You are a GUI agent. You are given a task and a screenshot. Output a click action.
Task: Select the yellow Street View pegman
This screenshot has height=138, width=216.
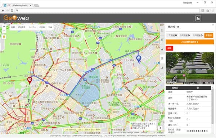4,37
